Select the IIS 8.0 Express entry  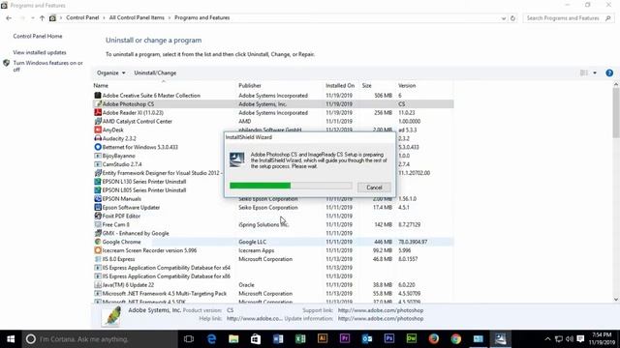pyautogui.click(x=118, y=259)
